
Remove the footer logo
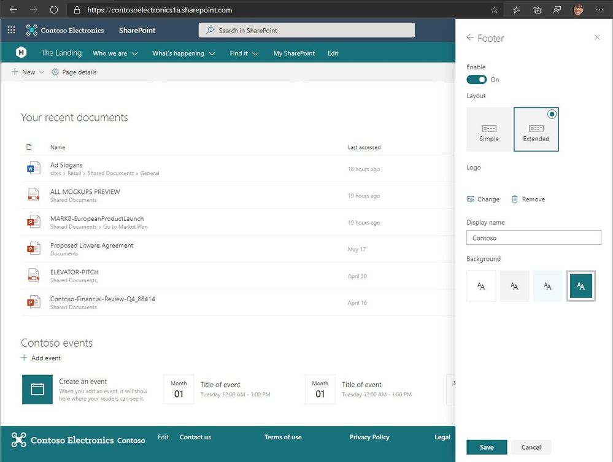click(528, 199)
